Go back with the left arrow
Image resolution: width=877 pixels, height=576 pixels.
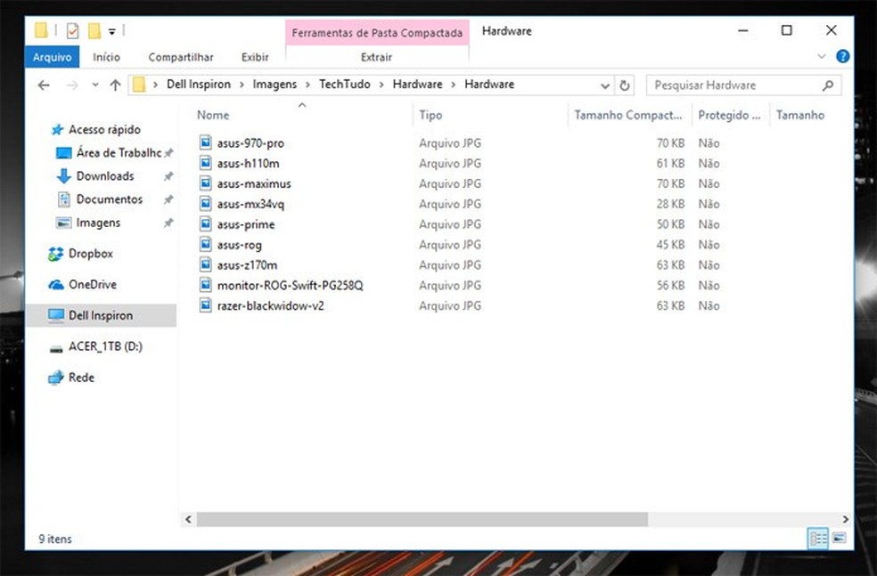tap(44, 85)
